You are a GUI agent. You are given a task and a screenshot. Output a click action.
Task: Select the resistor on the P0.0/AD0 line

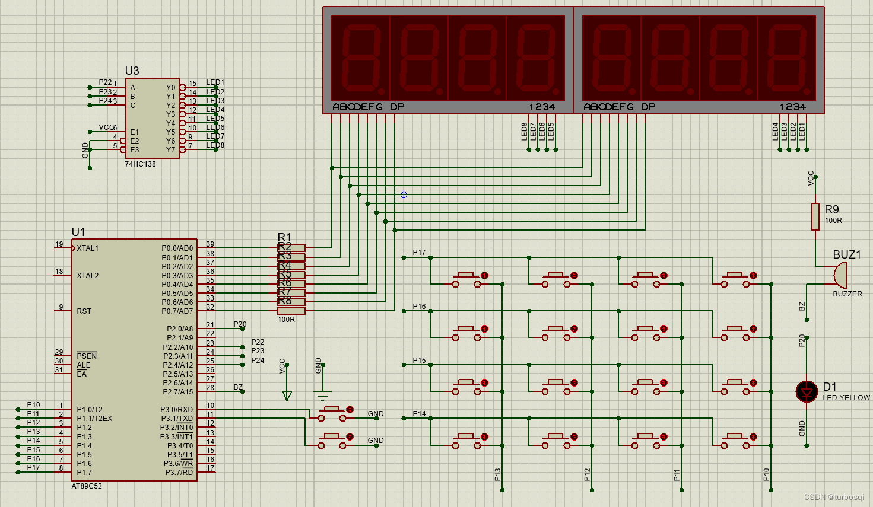click(291, 248)
